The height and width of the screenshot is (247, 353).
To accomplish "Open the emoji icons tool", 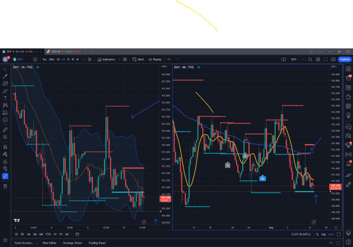I will coord(5,120).
